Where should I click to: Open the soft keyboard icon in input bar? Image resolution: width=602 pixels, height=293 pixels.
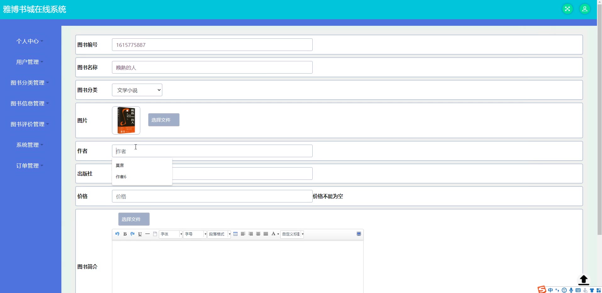point(578,290)
